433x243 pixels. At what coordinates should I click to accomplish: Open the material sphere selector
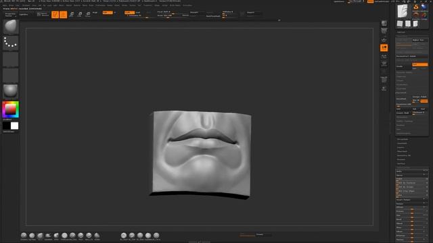[11, 91]
